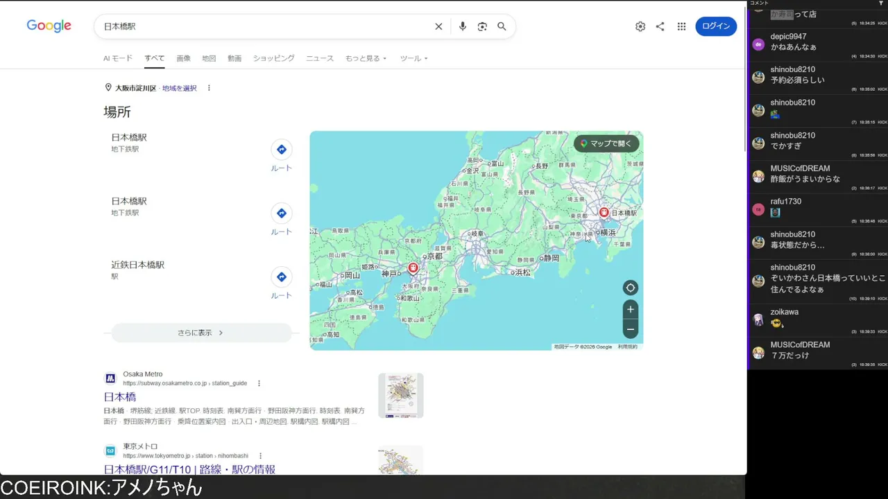Click the username depic9947 in chat
Screen dimensions: 888x499
[788, 36]
